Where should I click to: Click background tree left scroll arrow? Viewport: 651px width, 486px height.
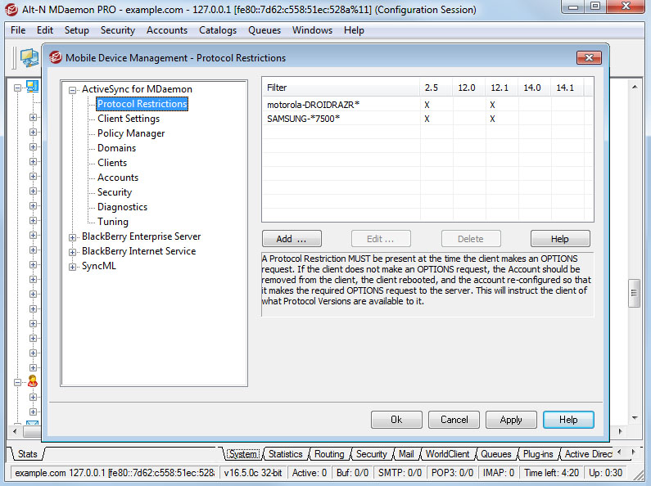coord(15,431)
